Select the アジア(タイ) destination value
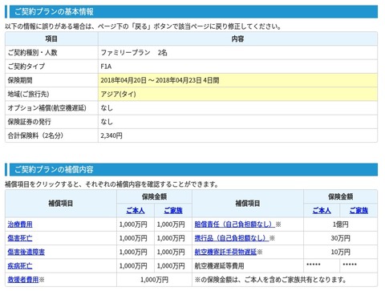 click(118, 95)
